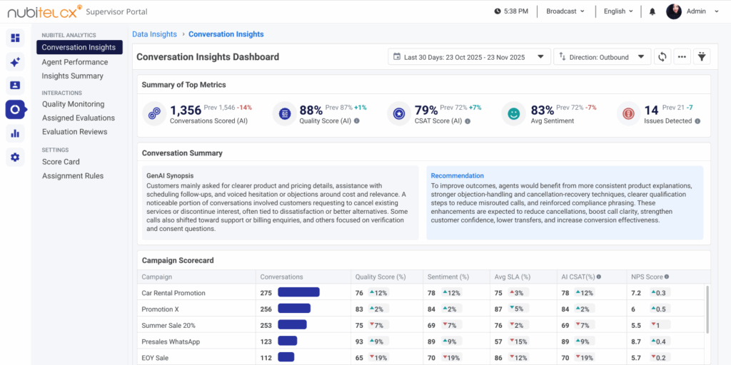Open the settings gear sidebar icon
This screenshot has width=731, height=365.
(x=15, y=158)
